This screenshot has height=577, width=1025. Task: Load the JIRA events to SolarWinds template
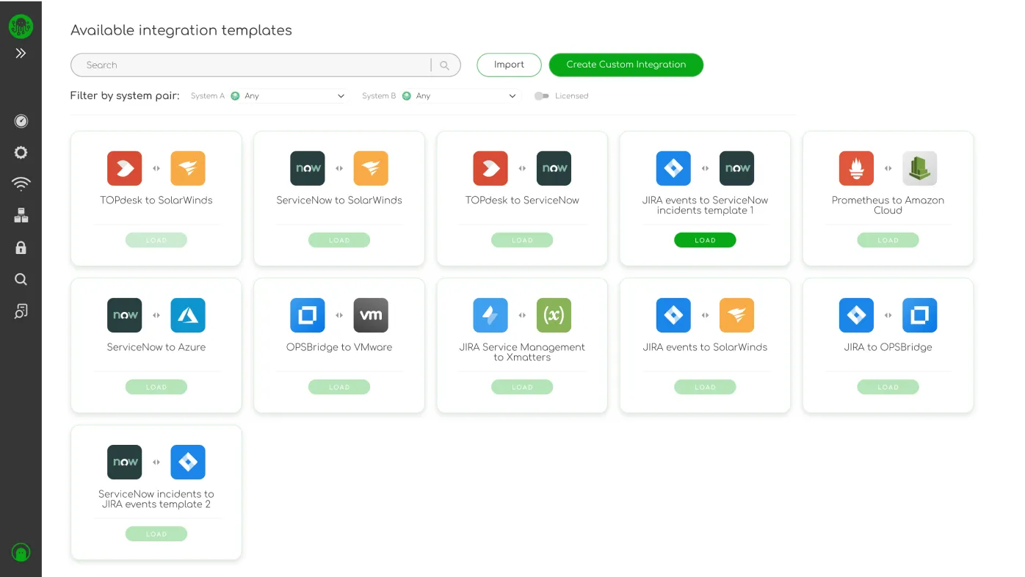tap(705, 387)
